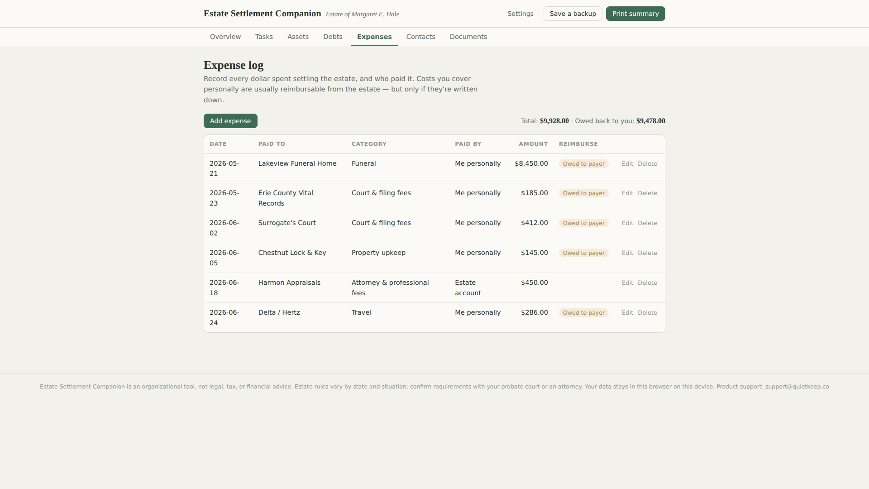Switch to the Documents tab
This screenshot has height=489, width=869.
click(x=468, y=37)
